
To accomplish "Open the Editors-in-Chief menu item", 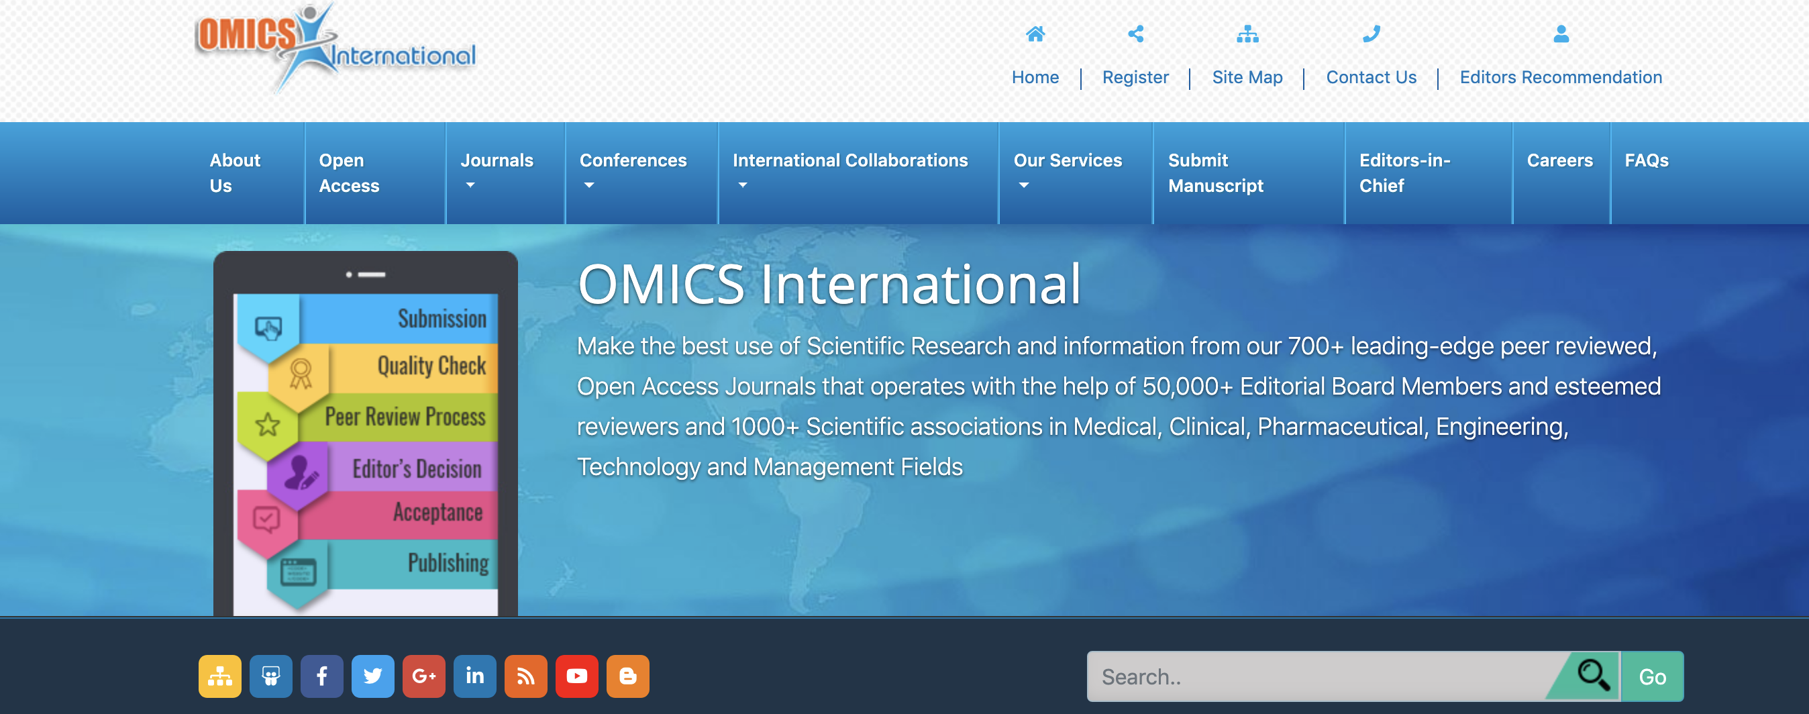I will pos(1404,172).
